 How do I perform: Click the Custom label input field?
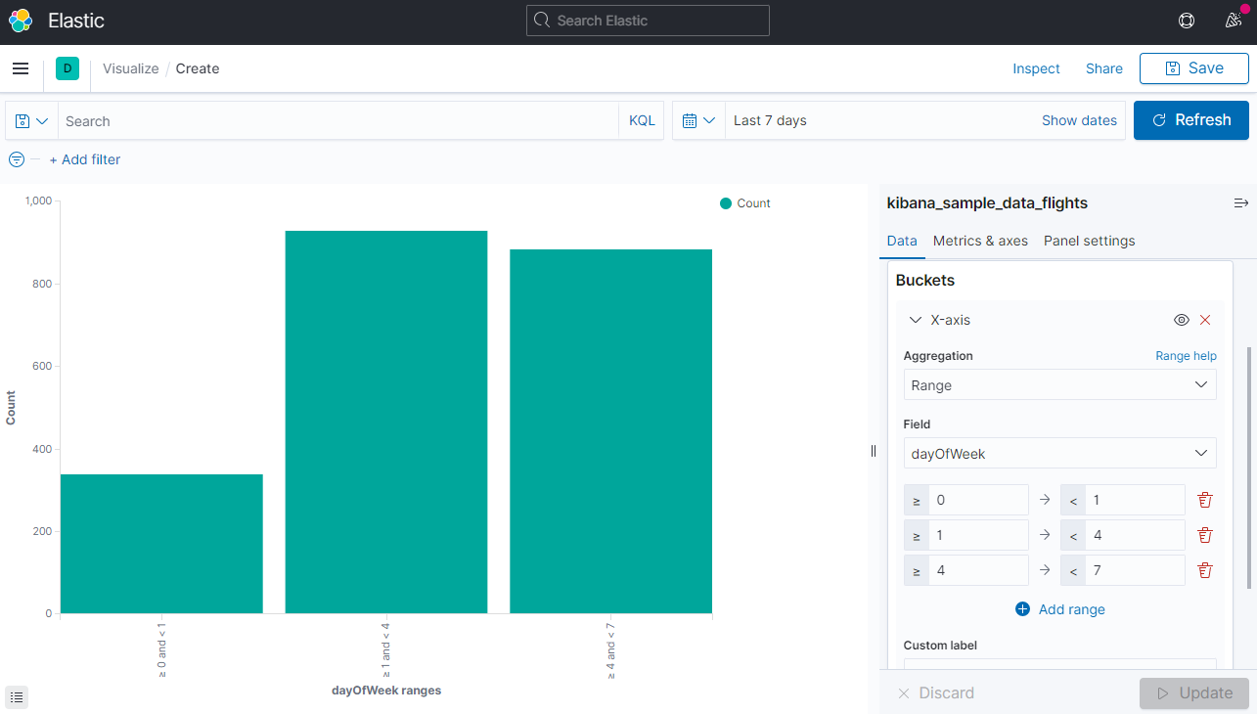pos(1060,664)
